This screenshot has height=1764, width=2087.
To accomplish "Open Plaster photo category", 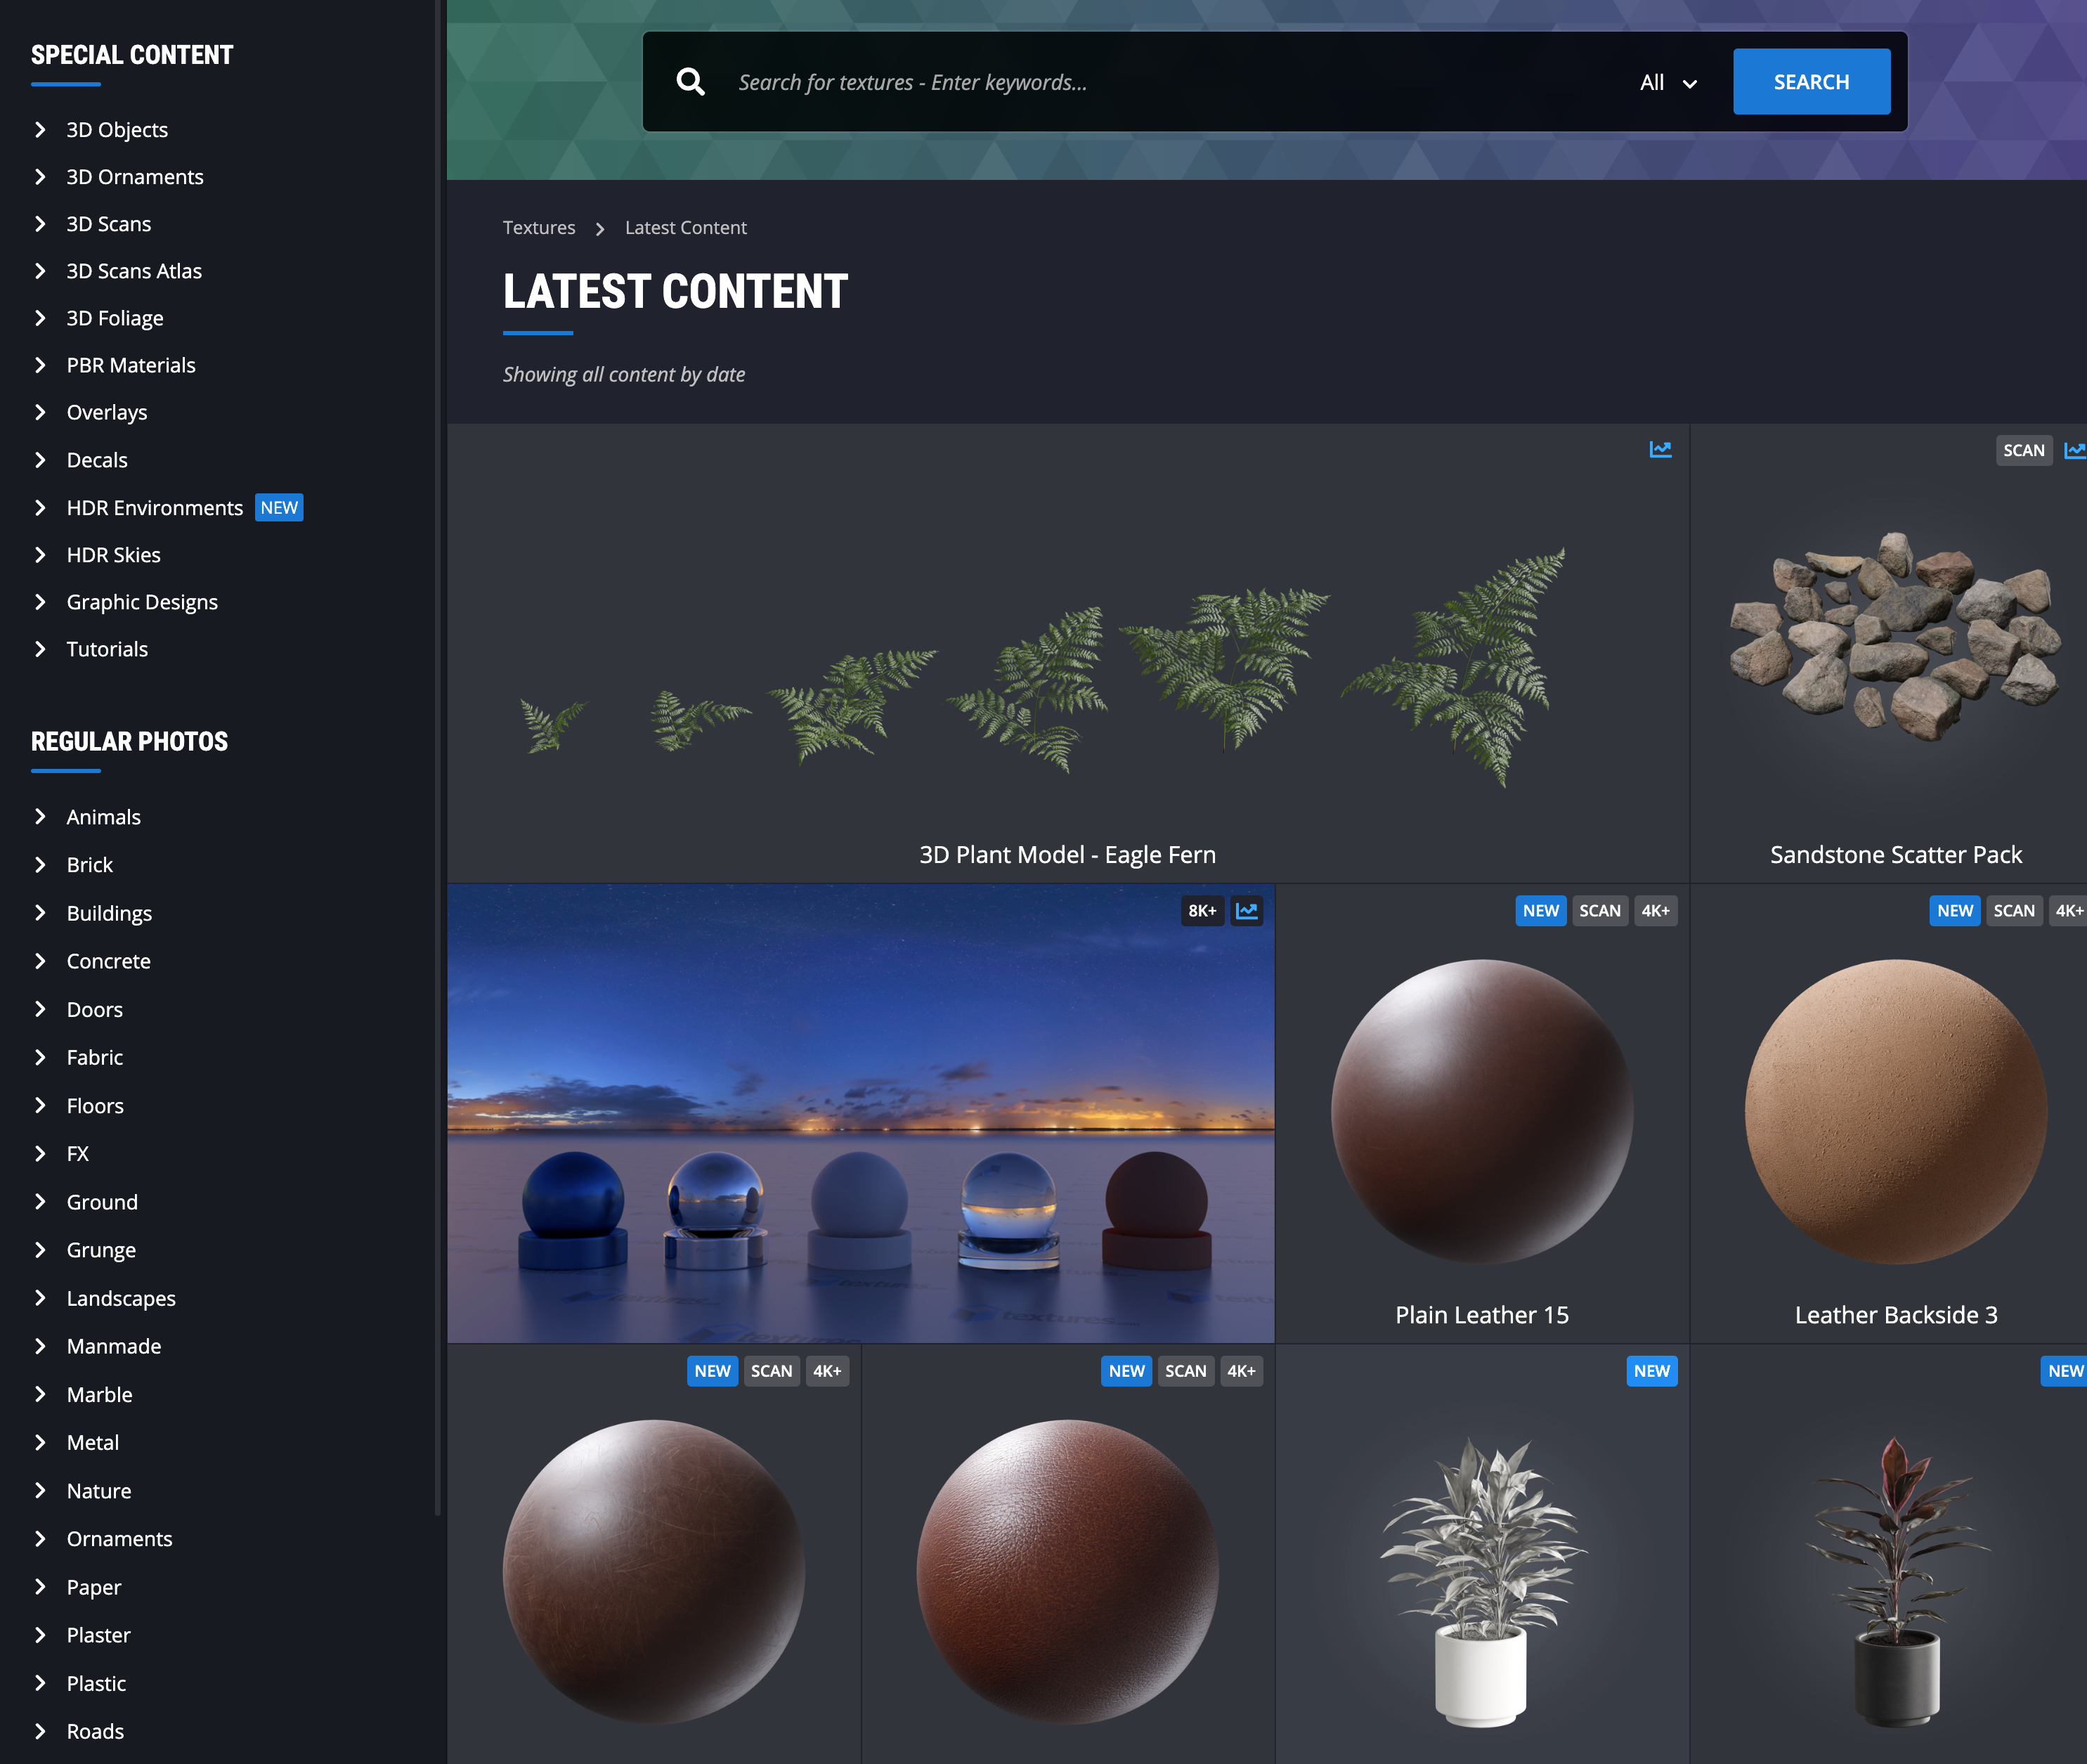I will pyautogui.click(x=98, y=1635).
